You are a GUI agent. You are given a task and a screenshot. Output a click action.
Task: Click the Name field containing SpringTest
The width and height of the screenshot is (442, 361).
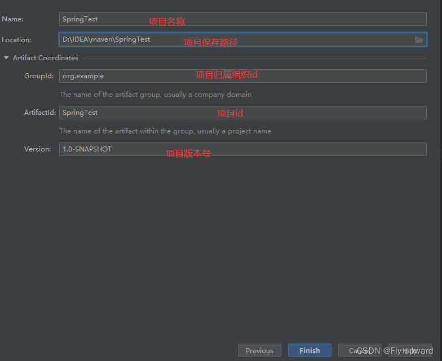pyautogui.click(x=242, y=19)
